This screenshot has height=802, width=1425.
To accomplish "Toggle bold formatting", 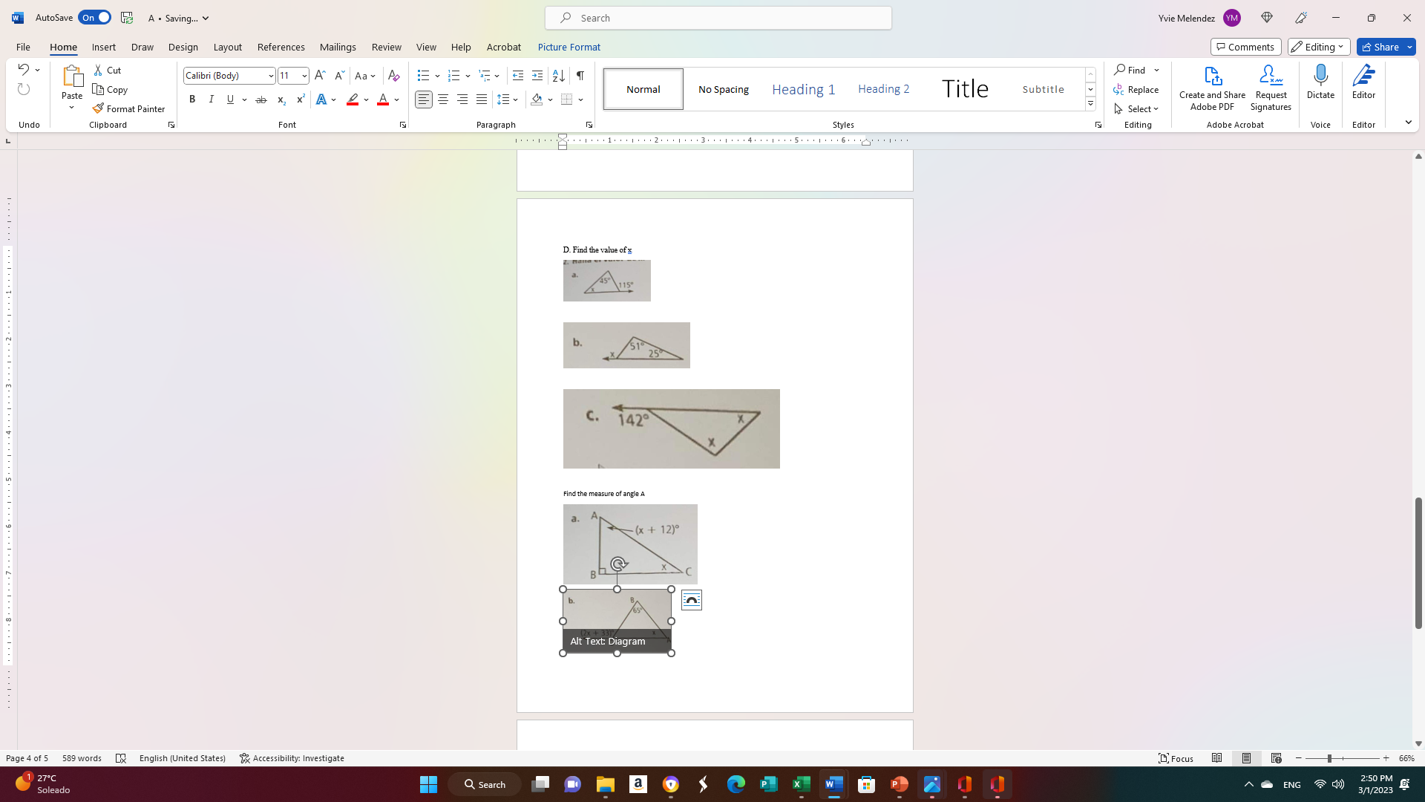I will (x=191, y=99).
